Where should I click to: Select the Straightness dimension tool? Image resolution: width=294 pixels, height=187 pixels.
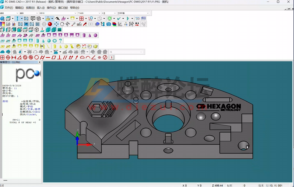tap(48, 57)
